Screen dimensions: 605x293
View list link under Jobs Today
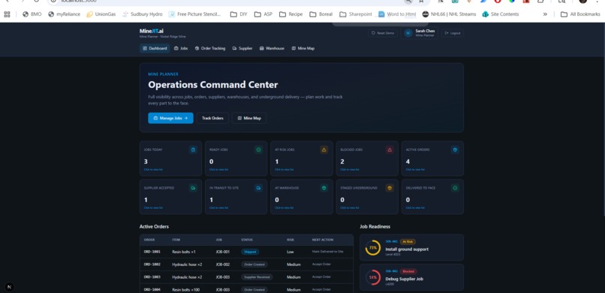[153, 170]
